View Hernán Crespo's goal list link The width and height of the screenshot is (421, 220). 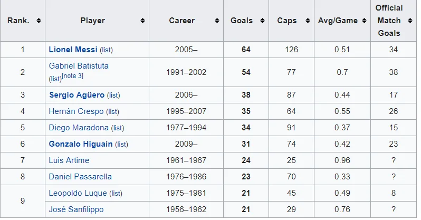[x=112, y=112]
